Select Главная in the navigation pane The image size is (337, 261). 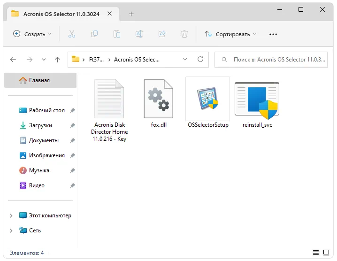40,80
